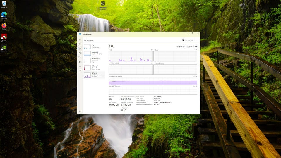Image resolution: width=281 pixels, height=158 pixels.
Task: Select the Ethernet performance entry
Action: (x=94, y=68)
